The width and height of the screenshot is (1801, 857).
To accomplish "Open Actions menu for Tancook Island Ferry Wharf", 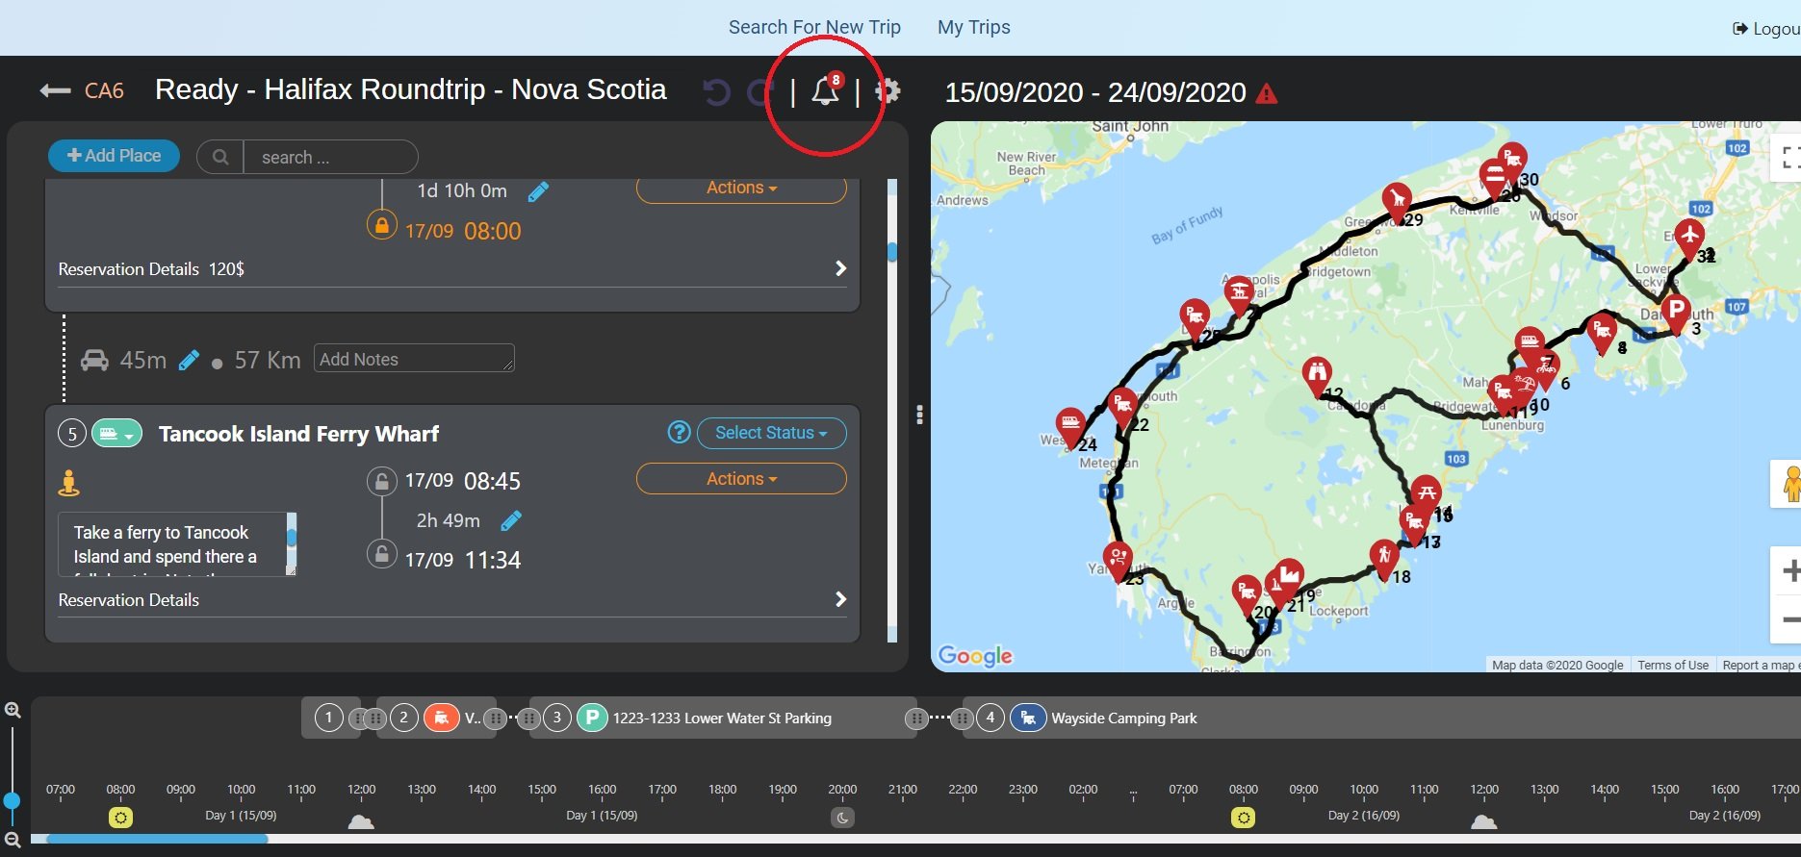I will (741, 479).
